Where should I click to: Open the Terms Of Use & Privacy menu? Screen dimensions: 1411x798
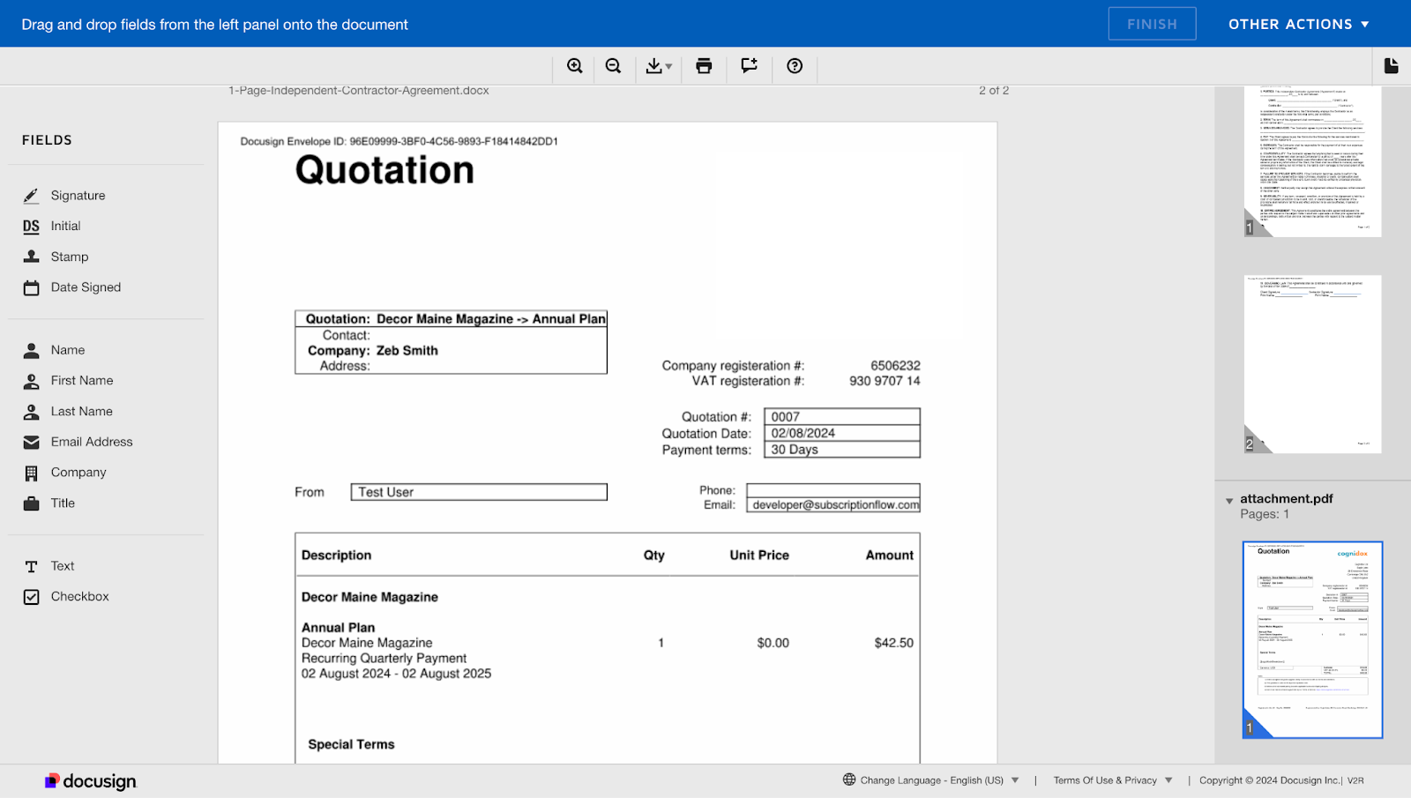[1113, 780]
